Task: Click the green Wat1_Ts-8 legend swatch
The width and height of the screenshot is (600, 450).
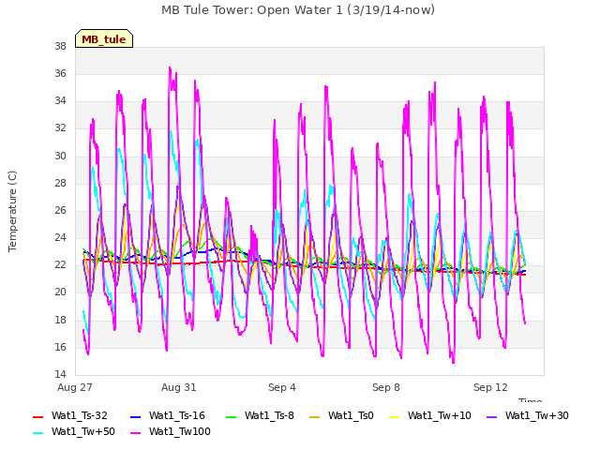Action: pos(232,416)
